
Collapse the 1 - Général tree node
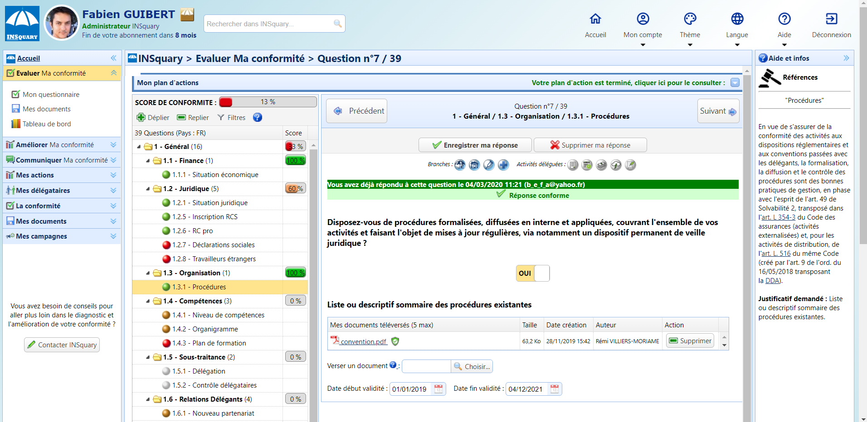point(139,147)
